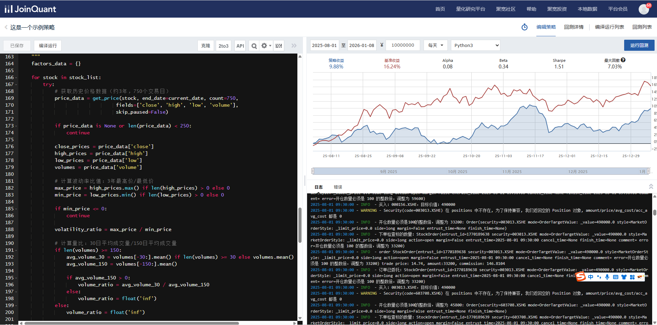Toggle Sogou Chinese/English input mode
The image size is (657, 325).
(591, 277)
